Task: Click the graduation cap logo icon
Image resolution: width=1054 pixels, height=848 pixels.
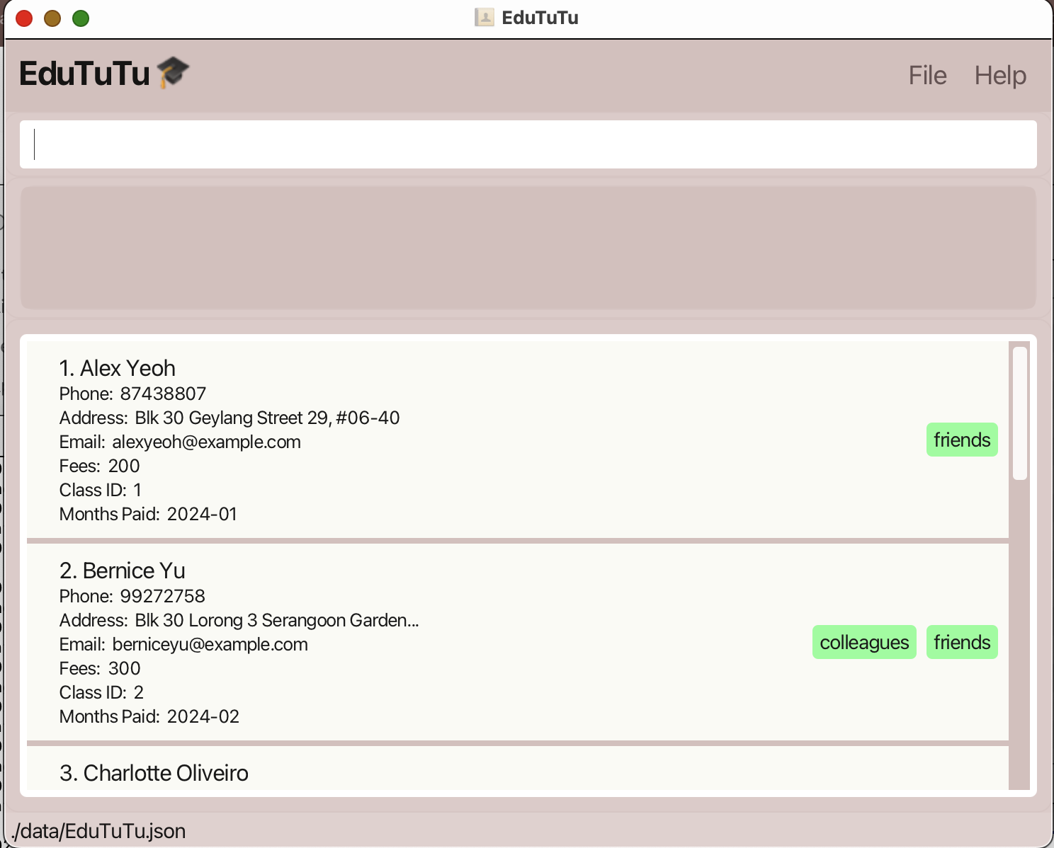Action: [173, 72]
